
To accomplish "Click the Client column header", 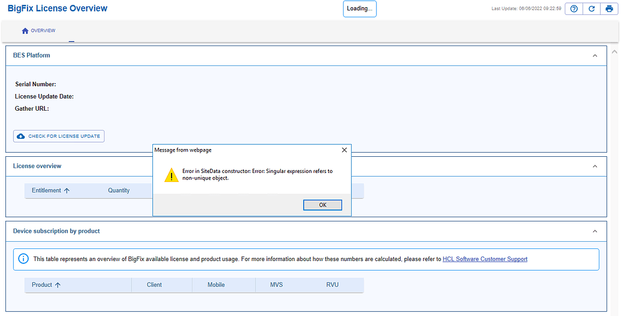I will pyautogui.click(x=154, y=285).
